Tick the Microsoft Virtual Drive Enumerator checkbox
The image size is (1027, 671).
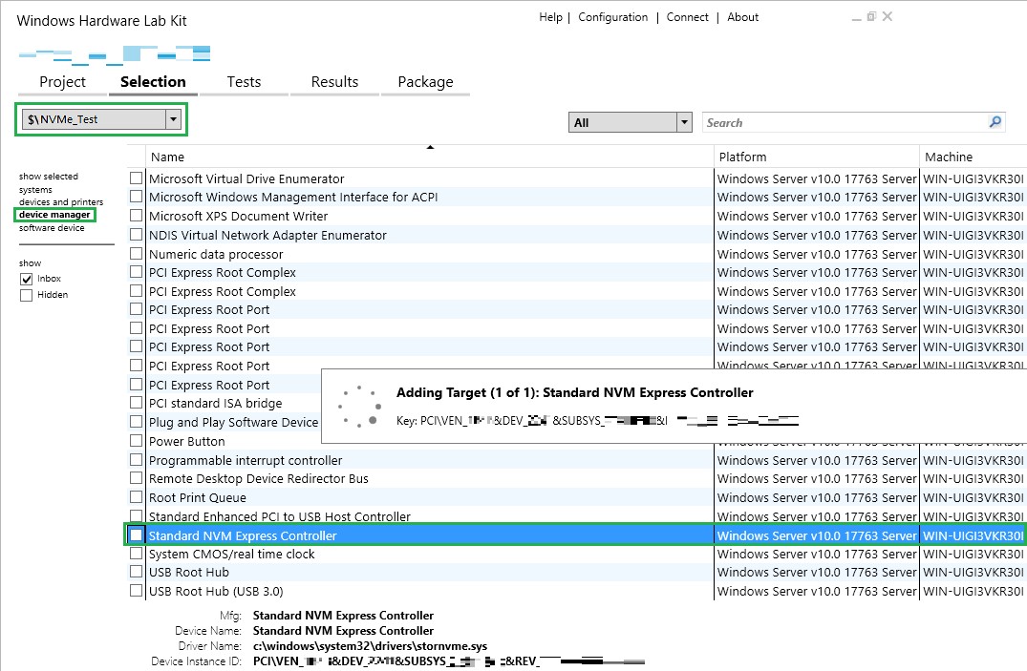(136, 178)
